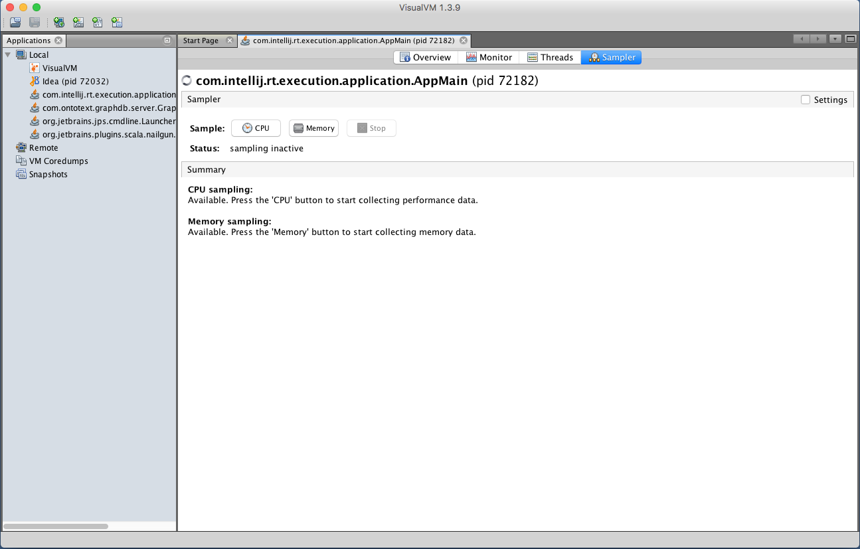
Task: Select Idea (pid 72032) in the tree
Action: pyautogui.click(x=75, y=82)
